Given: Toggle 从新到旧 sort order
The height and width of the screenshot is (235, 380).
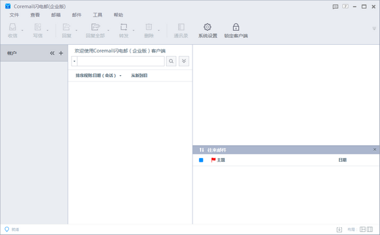Looking at the screenshot, I should tap(139, 75).
